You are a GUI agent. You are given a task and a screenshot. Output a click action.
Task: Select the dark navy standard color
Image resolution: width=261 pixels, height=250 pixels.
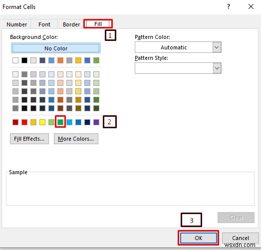pyautogui.click(x=87, y=122)
